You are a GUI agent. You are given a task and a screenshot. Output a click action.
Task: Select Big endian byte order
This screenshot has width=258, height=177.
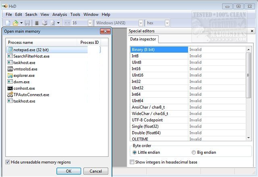point(193,152)
